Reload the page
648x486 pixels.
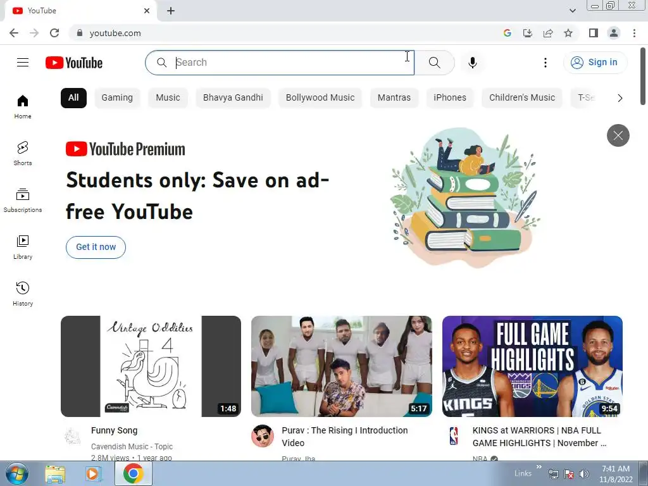point(54,33)
